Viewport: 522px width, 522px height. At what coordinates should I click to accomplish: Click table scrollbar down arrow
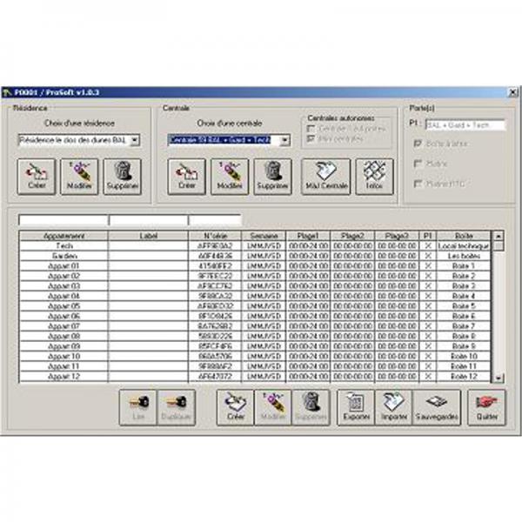(498, 378)
